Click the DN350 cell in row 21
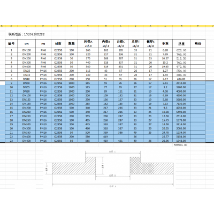The height and width of the screenshot is (214, 214). coord(27,133)
